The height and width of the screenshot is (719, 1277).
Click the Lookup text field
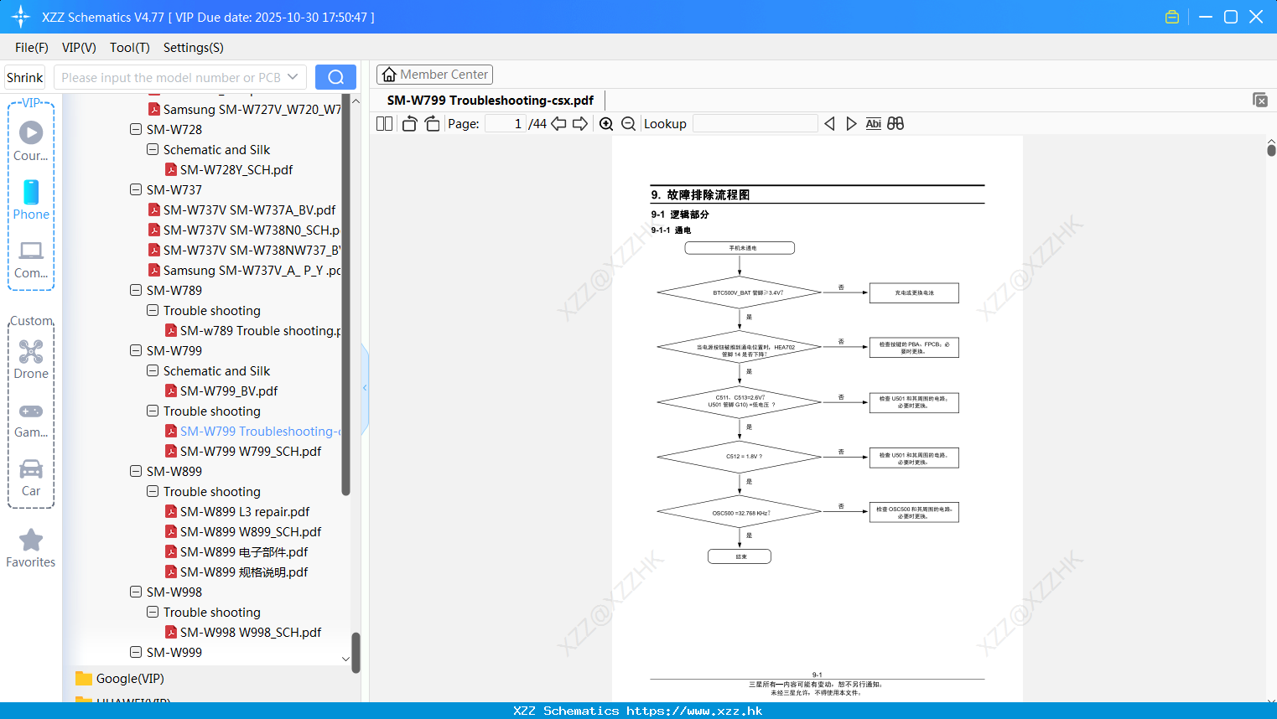(755, 123)
